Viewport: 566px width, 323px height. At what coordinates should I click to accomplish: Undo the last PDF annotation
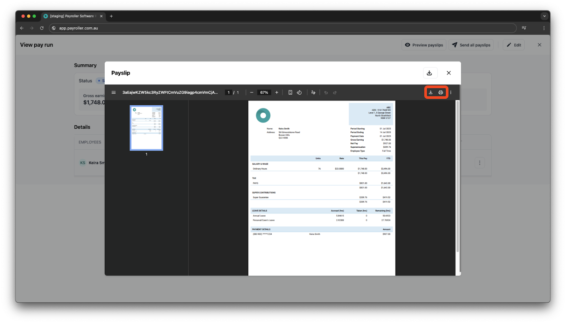(x=326, y=93)
